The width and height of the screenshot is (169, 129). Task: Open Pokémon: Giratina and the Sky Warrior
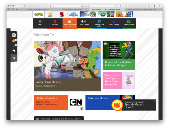59,118
